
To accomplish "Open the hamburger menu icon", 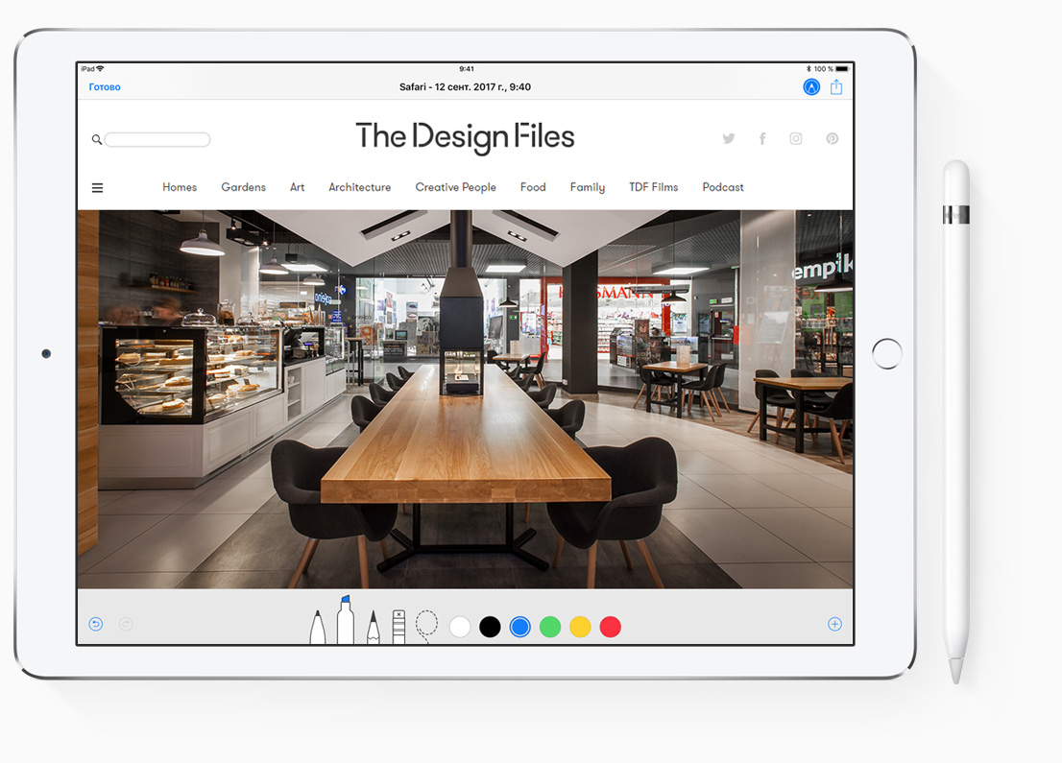I will click(98, 187).
